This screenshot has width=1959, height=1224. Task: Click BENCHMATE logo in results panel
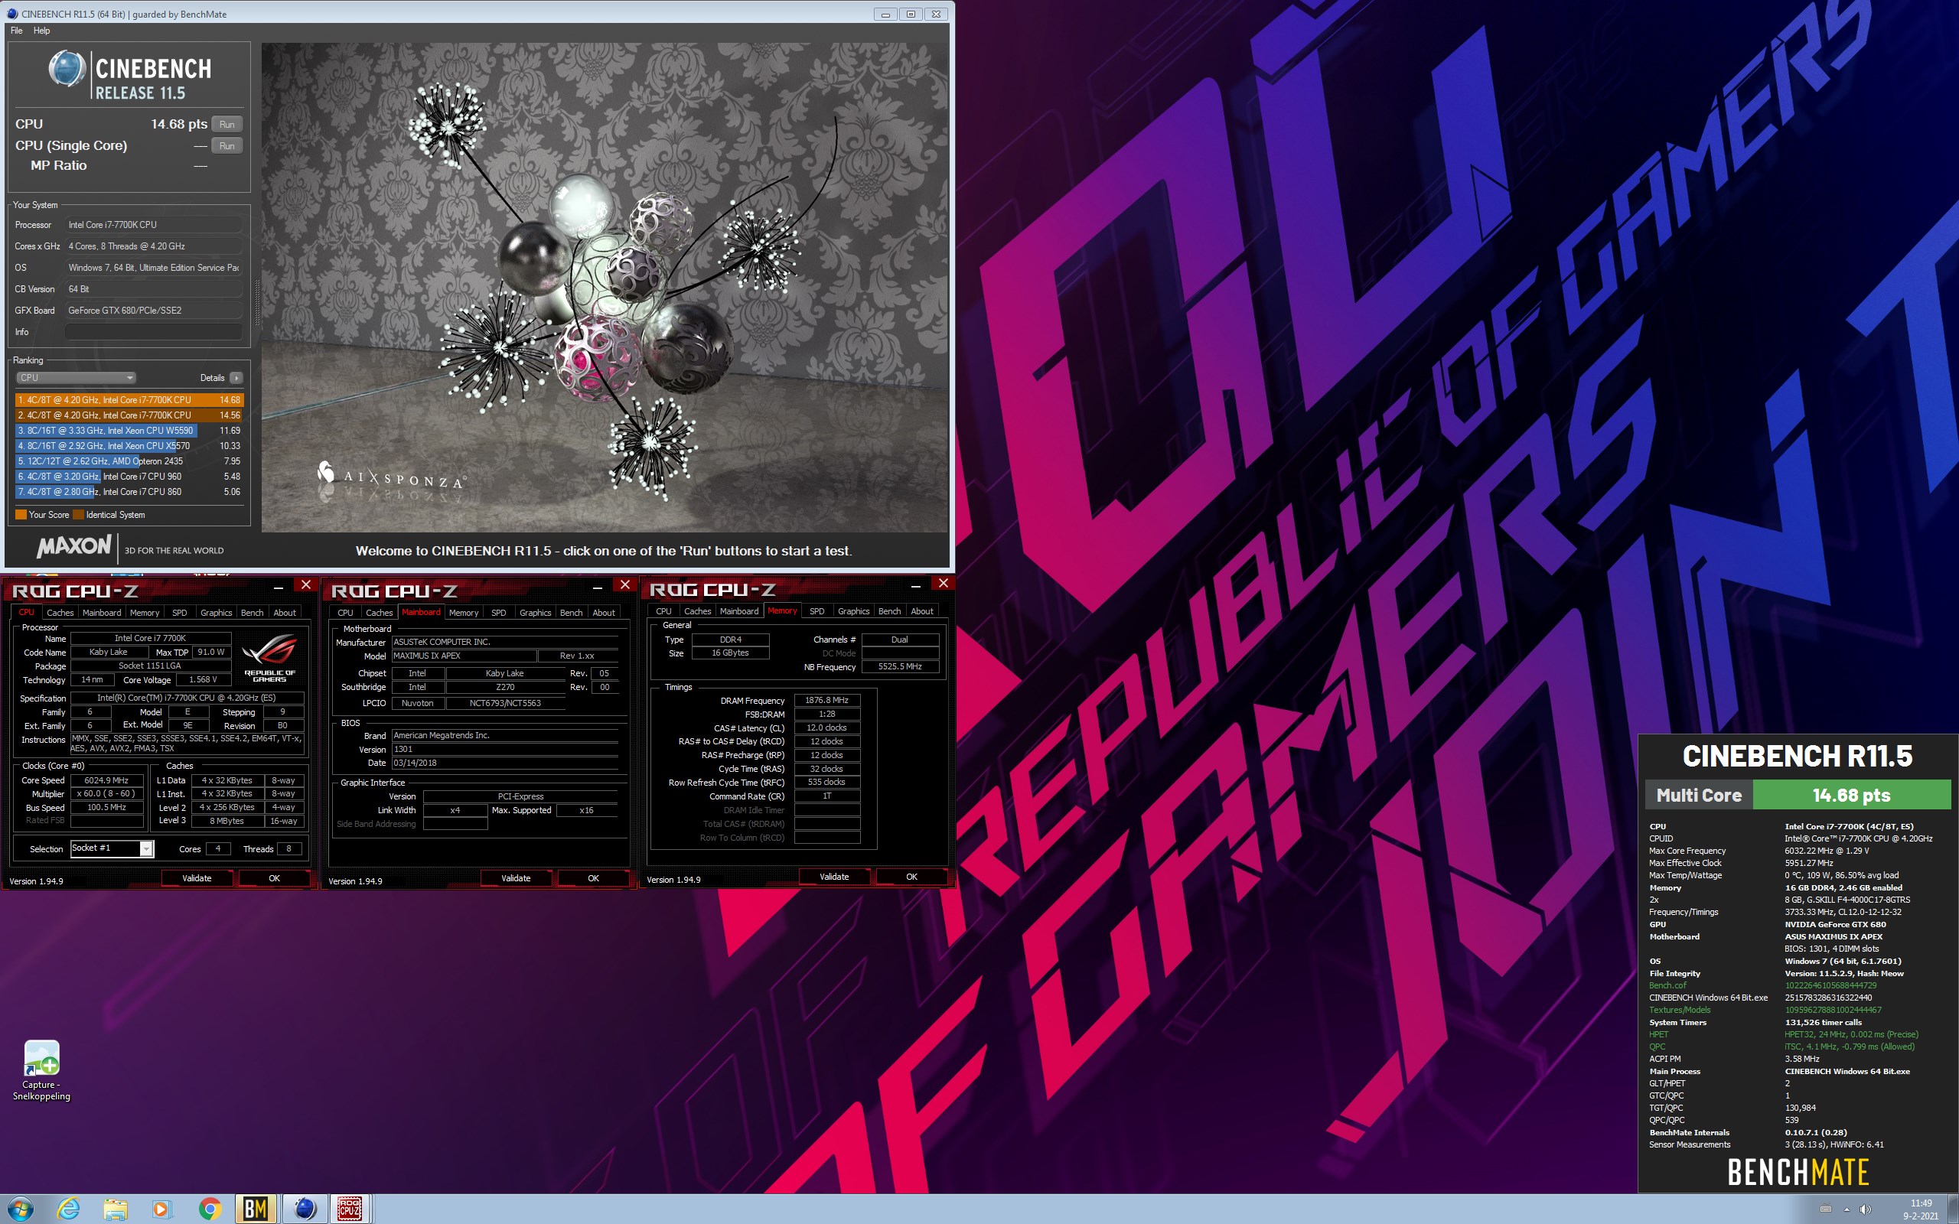(x=1798, y=1172)
